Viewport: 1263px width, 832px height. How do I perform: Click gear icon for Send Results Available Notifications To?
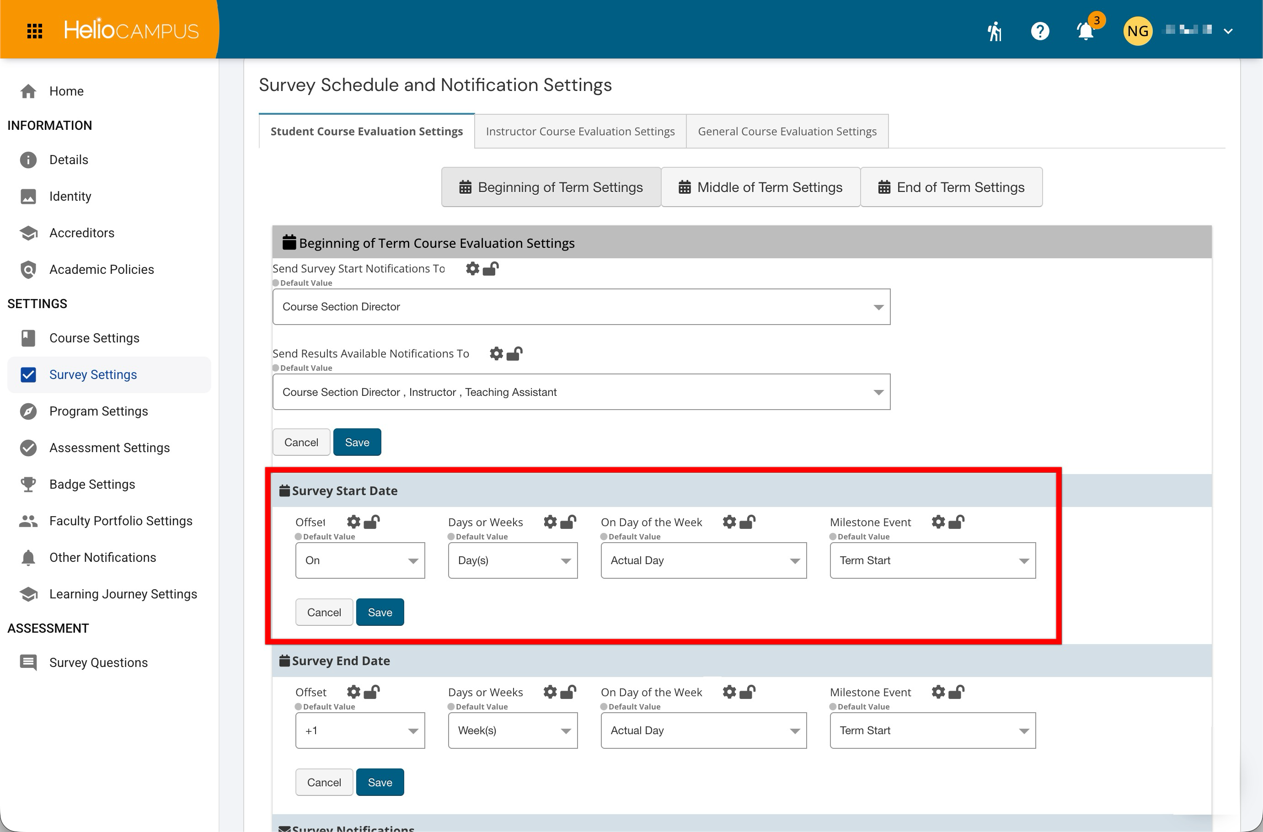496,354
